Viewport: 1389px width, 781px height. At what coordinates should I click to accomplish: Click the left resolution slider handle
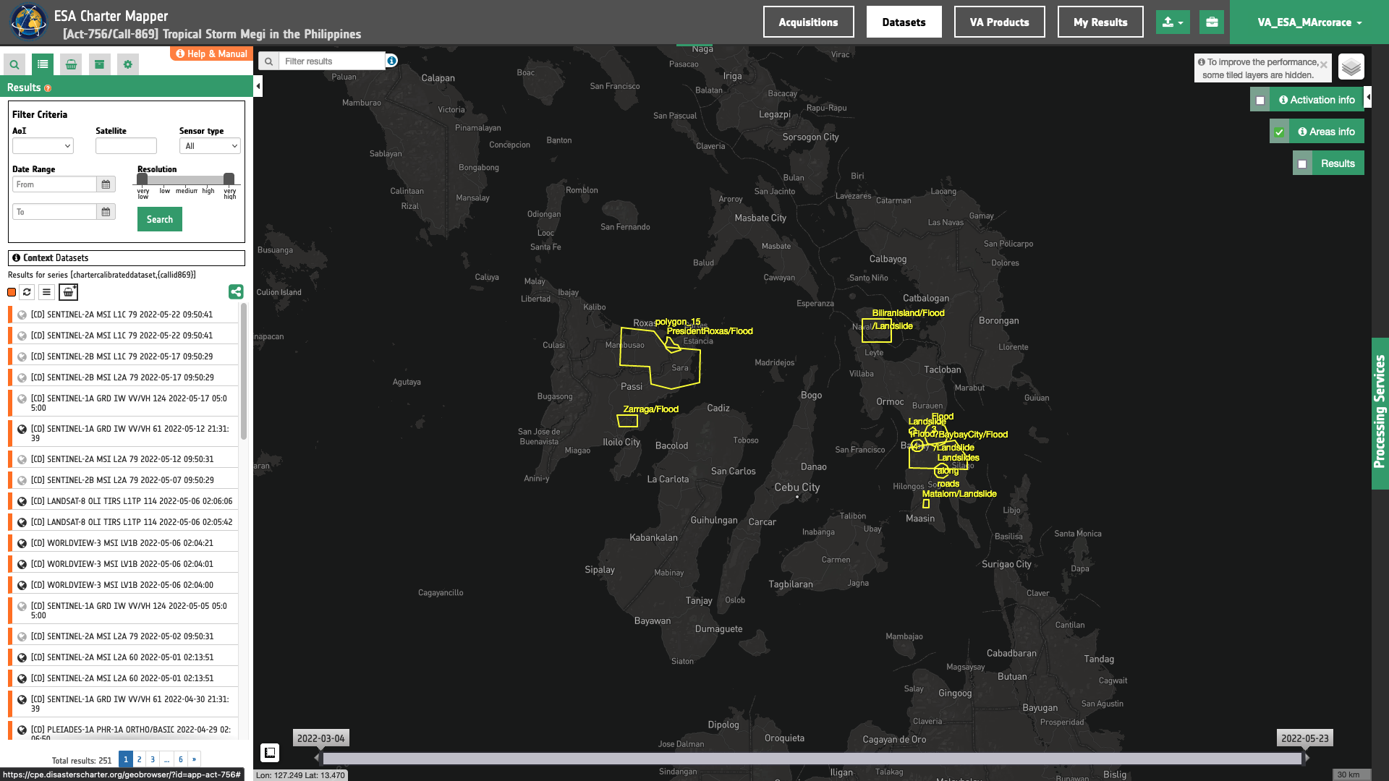click(143, 179)
